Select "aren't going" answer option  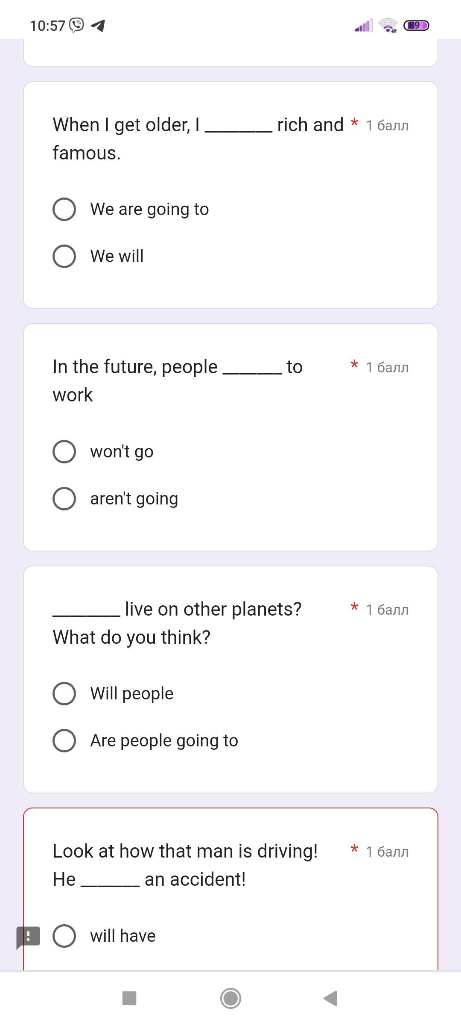tap(64, 498)
